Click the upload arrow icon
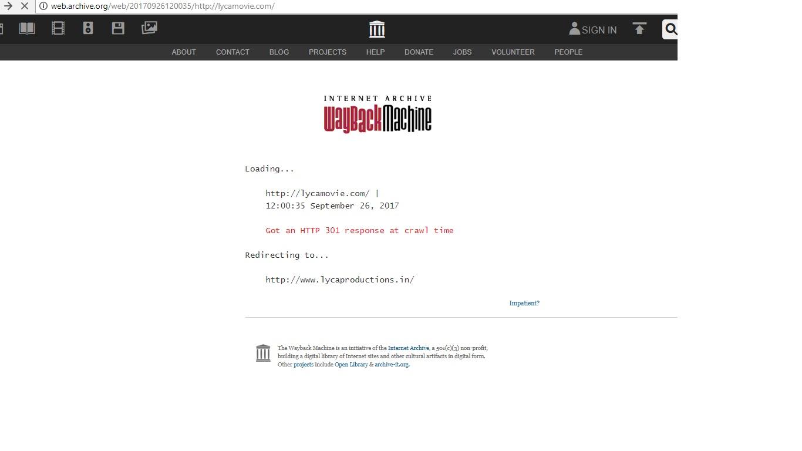802x451 pixels. 639,29
